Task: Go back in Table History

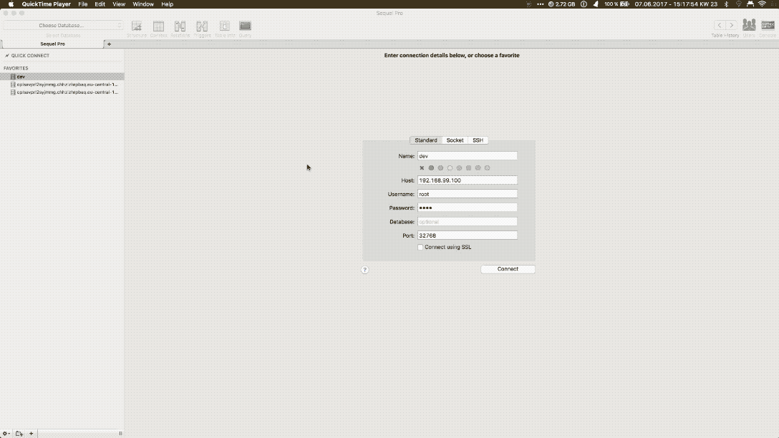Action: click(720, 25)
